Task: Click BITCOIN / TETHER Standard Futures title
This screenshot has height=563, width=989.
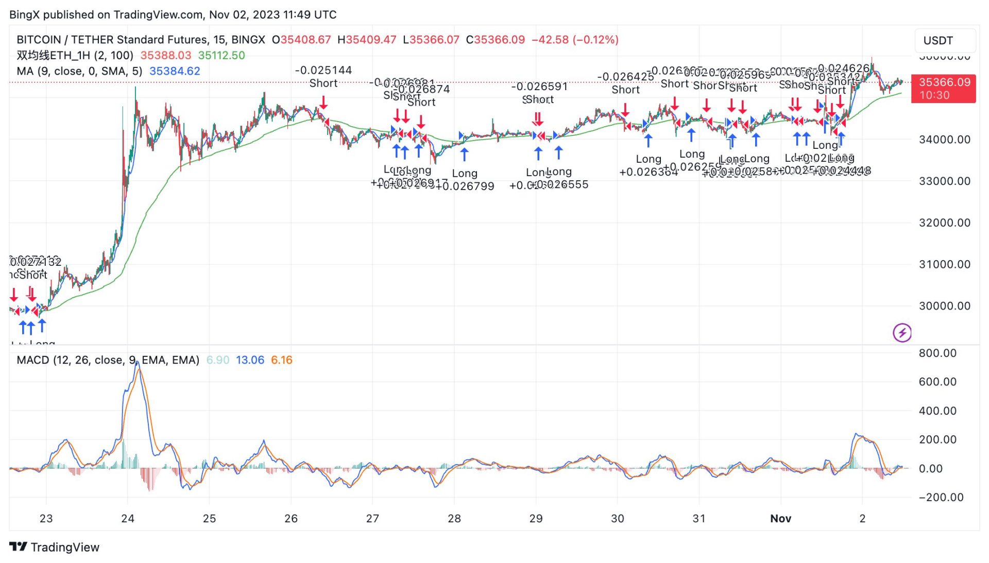Action: point(140,40)
